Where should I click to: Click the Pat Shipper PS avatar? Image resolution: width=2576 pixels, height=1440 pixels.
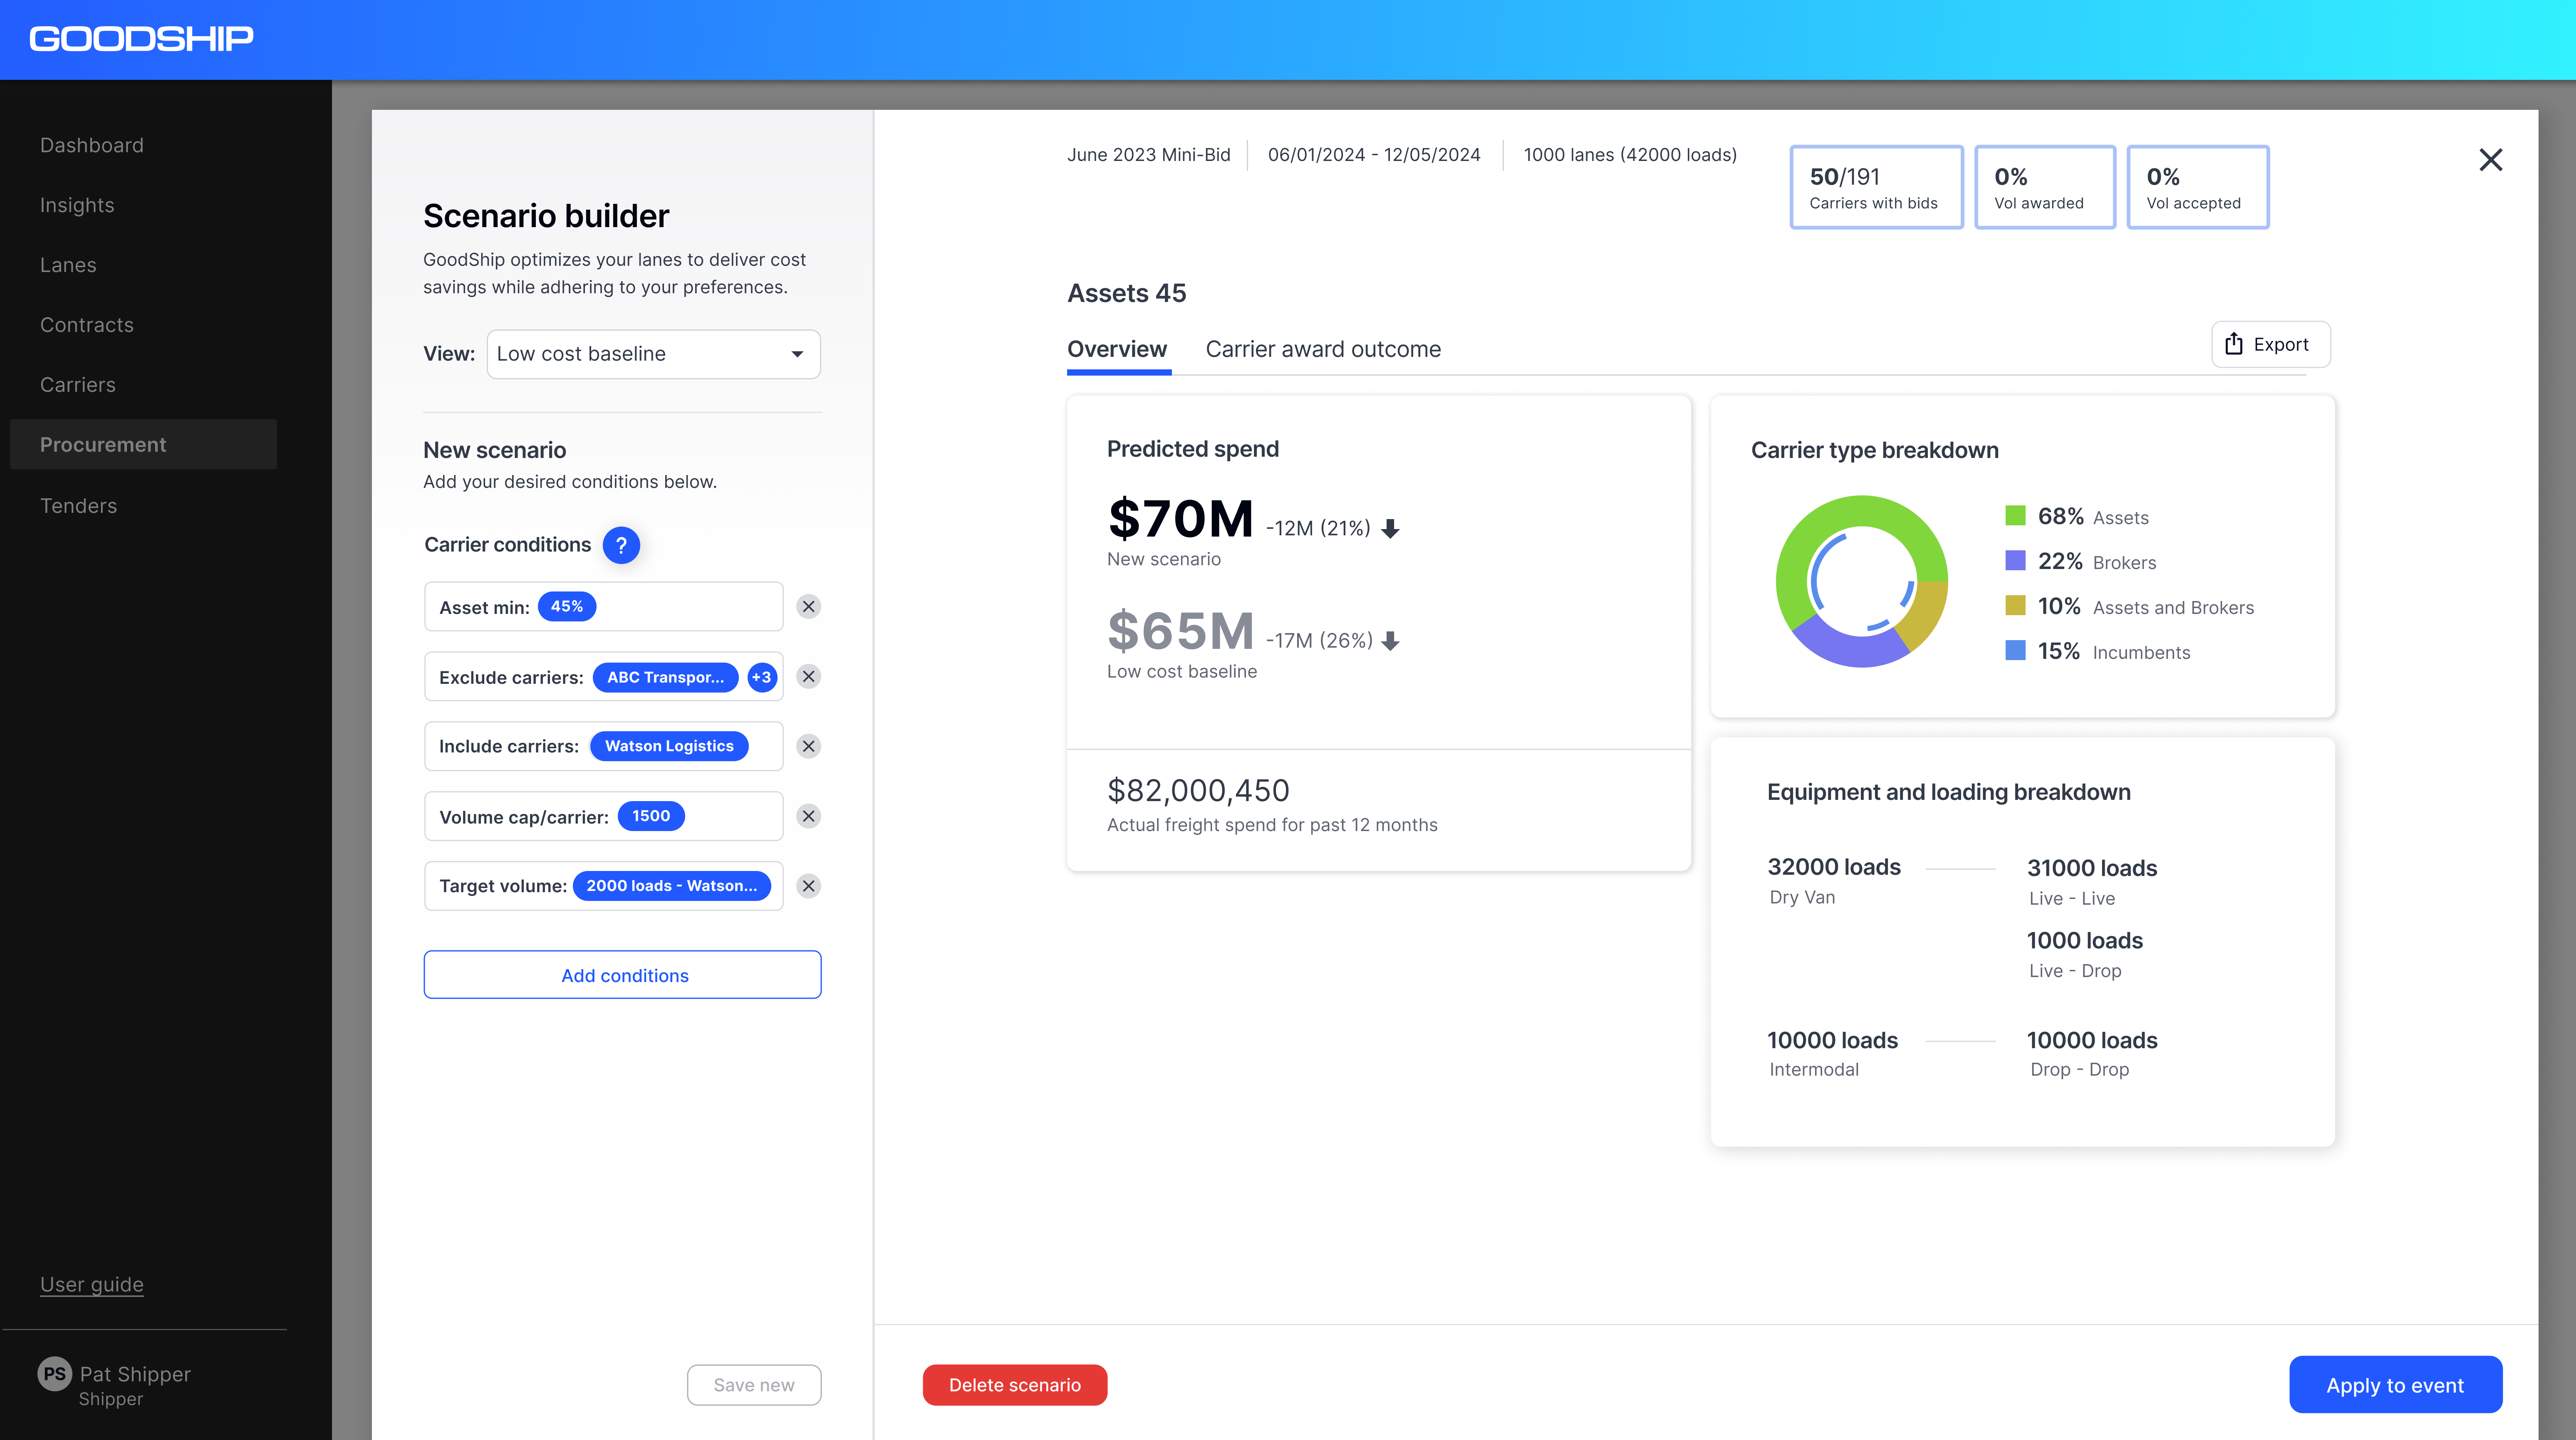pyautogui.click(x=55, y=1374)
